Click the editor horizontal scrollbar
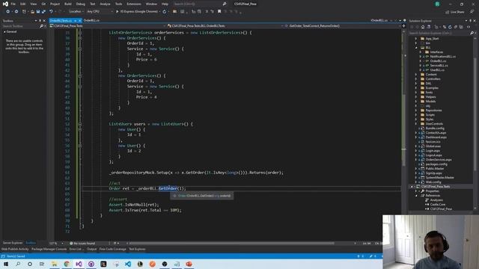Viewport: 479px width, 269px height. [232, 244]
